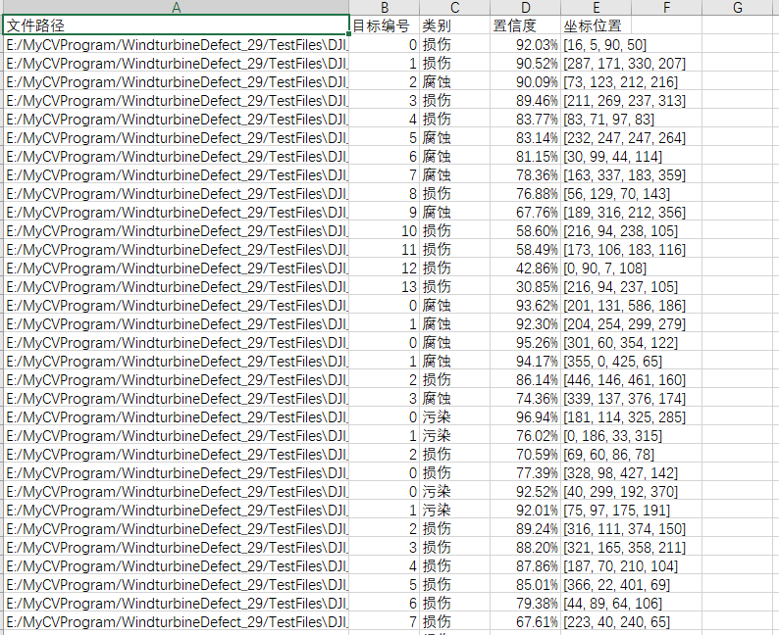This screenshot has height=635, width=779.
Task: Click cell [75, 97, 175, 191]
Action: pos(597,510)
